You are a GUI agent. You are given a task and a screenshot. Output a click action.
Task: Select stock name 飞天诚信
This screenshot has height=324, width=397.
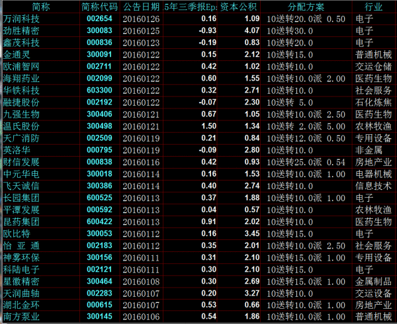point(21,186)
